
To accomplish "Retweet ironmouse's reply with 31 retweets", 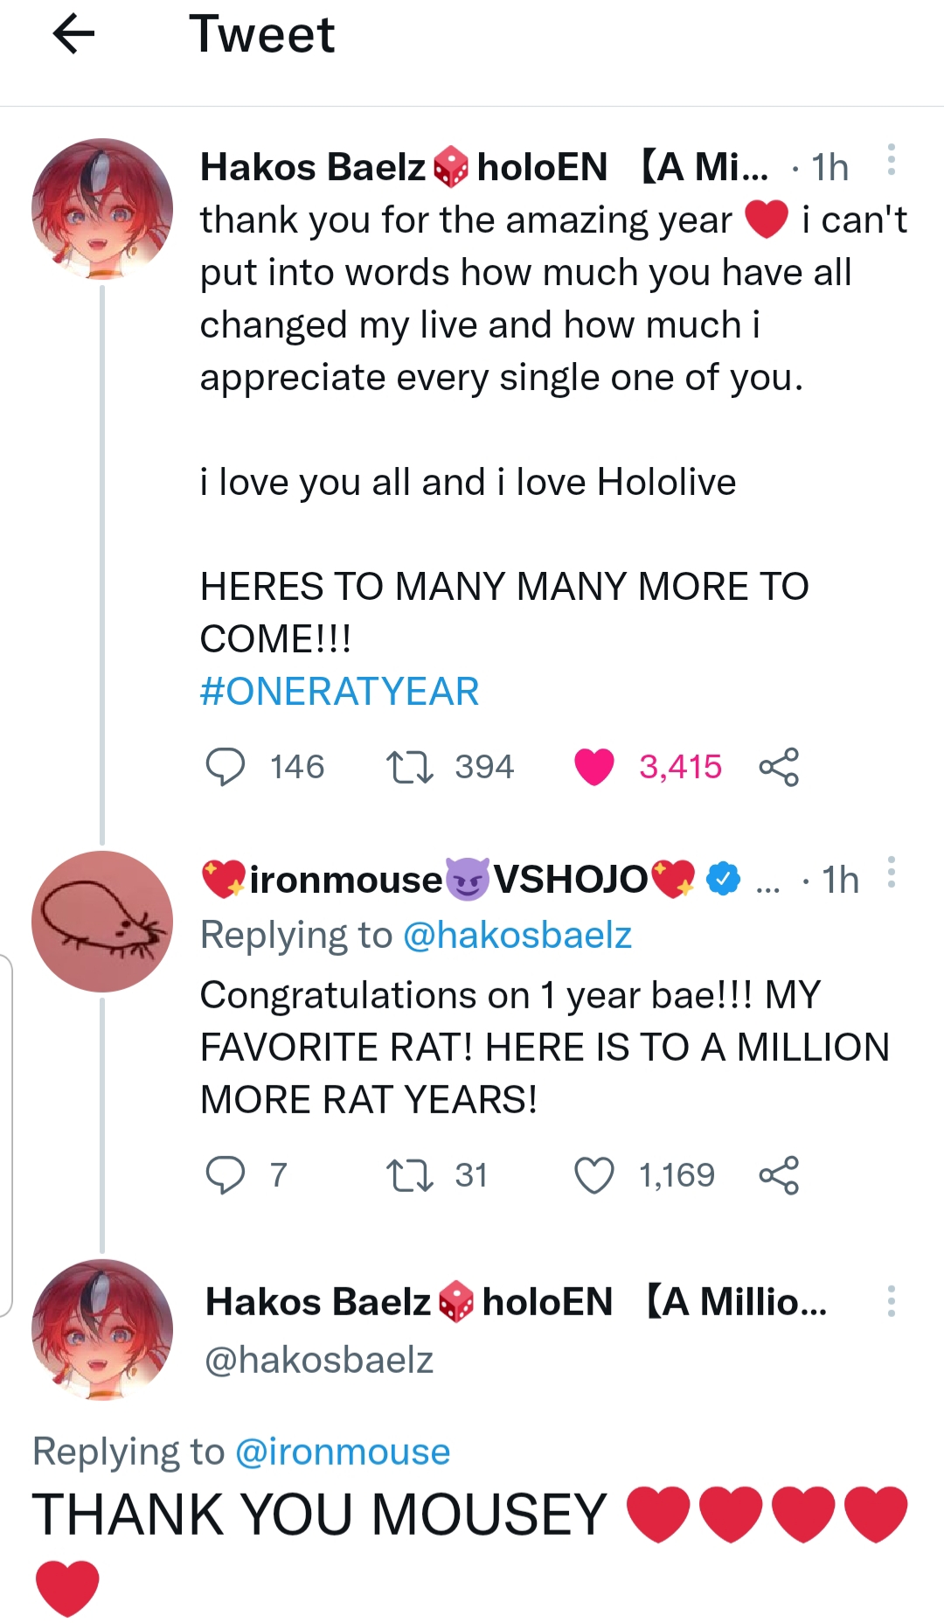I will 409,1174.
